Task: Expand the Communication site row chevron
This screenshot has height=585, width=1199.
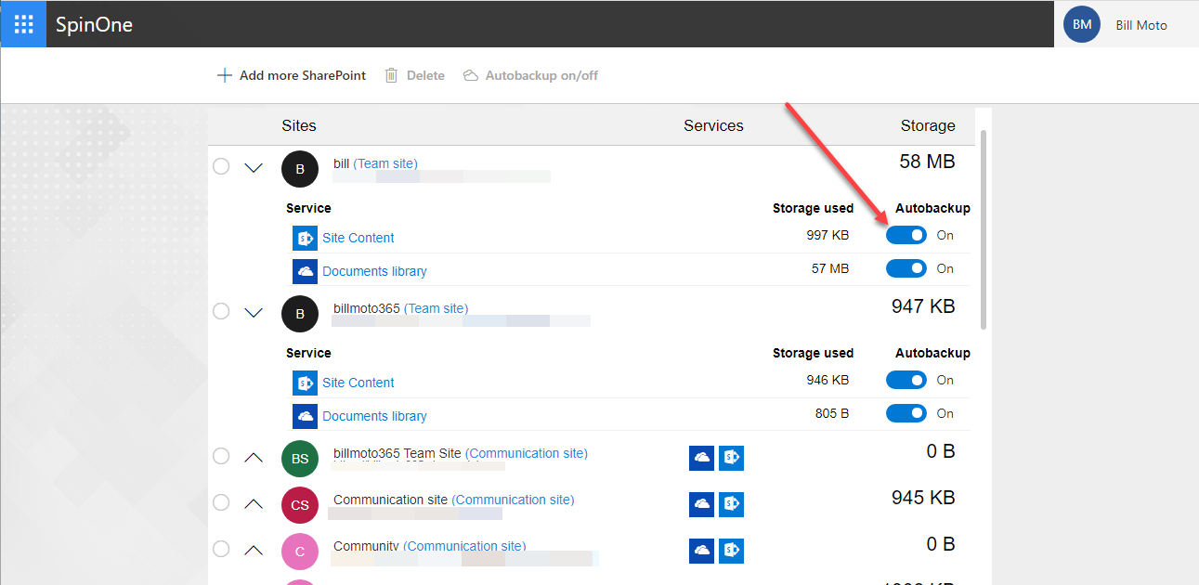Action: pyautogui.click(x=254, y=503)
